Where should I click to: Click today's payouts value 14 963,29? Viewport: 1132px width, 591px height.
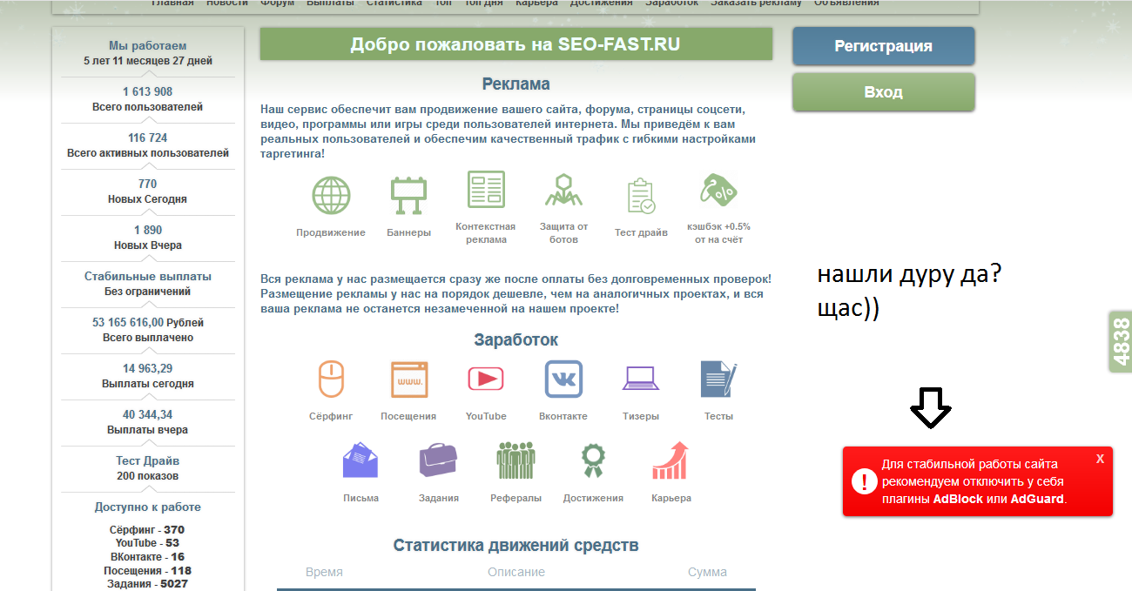click(148, 368)
